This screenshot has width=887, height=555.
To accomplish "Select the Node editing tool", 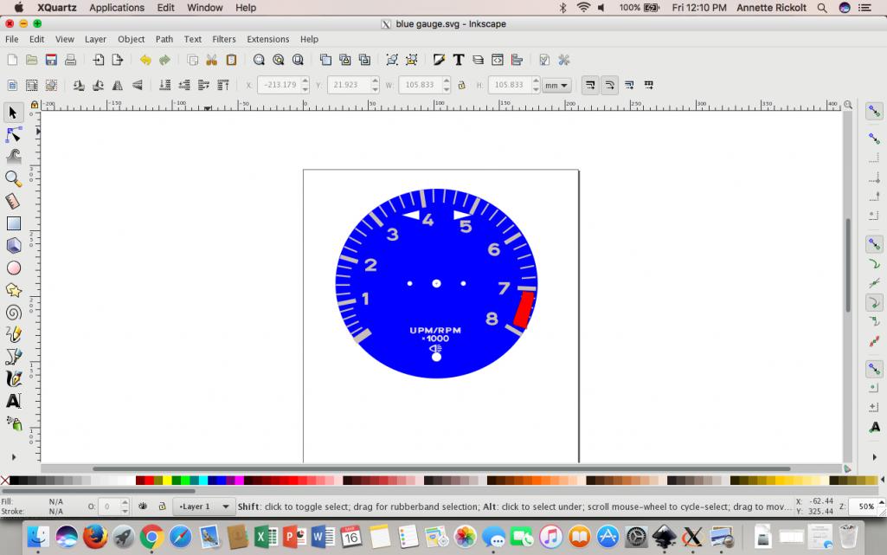I will coord(14,135).
